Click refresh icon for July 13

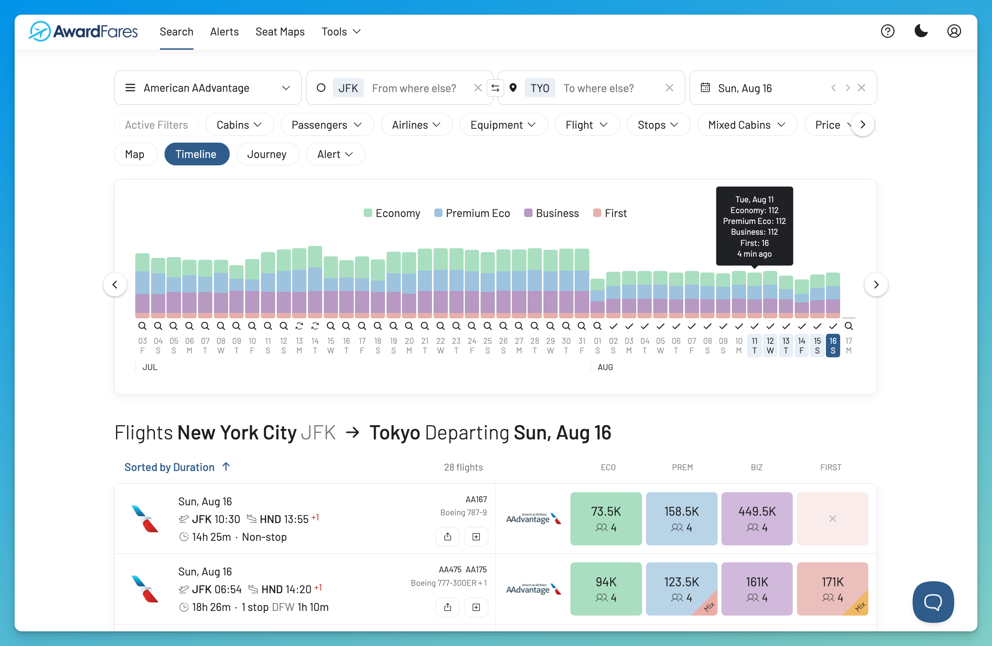point(299,326)
